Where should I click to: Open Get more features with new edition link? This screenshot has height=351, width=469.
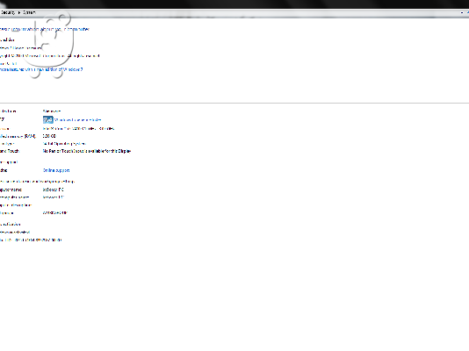(41, 69)
